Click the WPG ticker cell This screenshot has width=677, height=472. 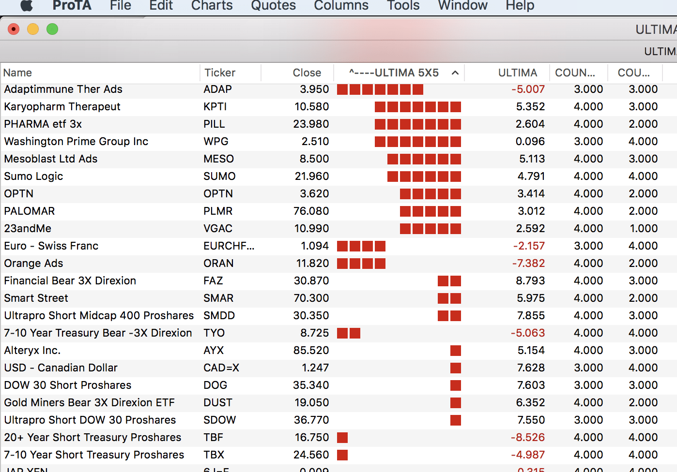click(216, 142)
